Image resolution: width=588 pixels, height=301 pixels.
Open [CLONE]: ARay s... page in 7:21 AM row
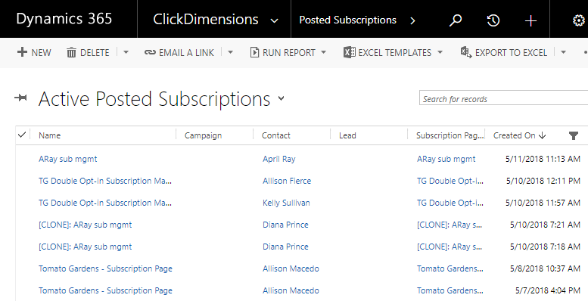coord(450,225)
